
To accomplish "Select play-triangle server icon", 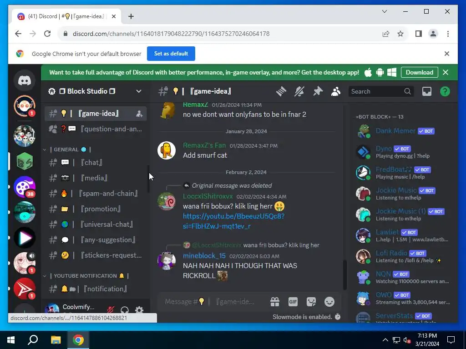I will tap(25, 238).
